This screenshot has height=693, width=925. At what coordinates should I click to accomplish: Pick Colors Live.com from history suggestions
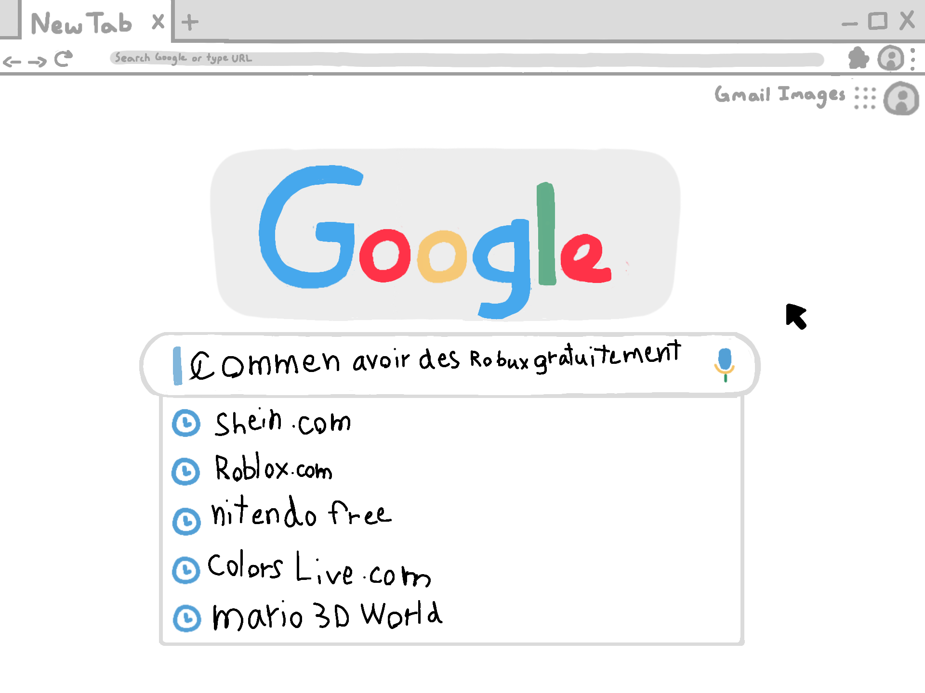(451, 568)
